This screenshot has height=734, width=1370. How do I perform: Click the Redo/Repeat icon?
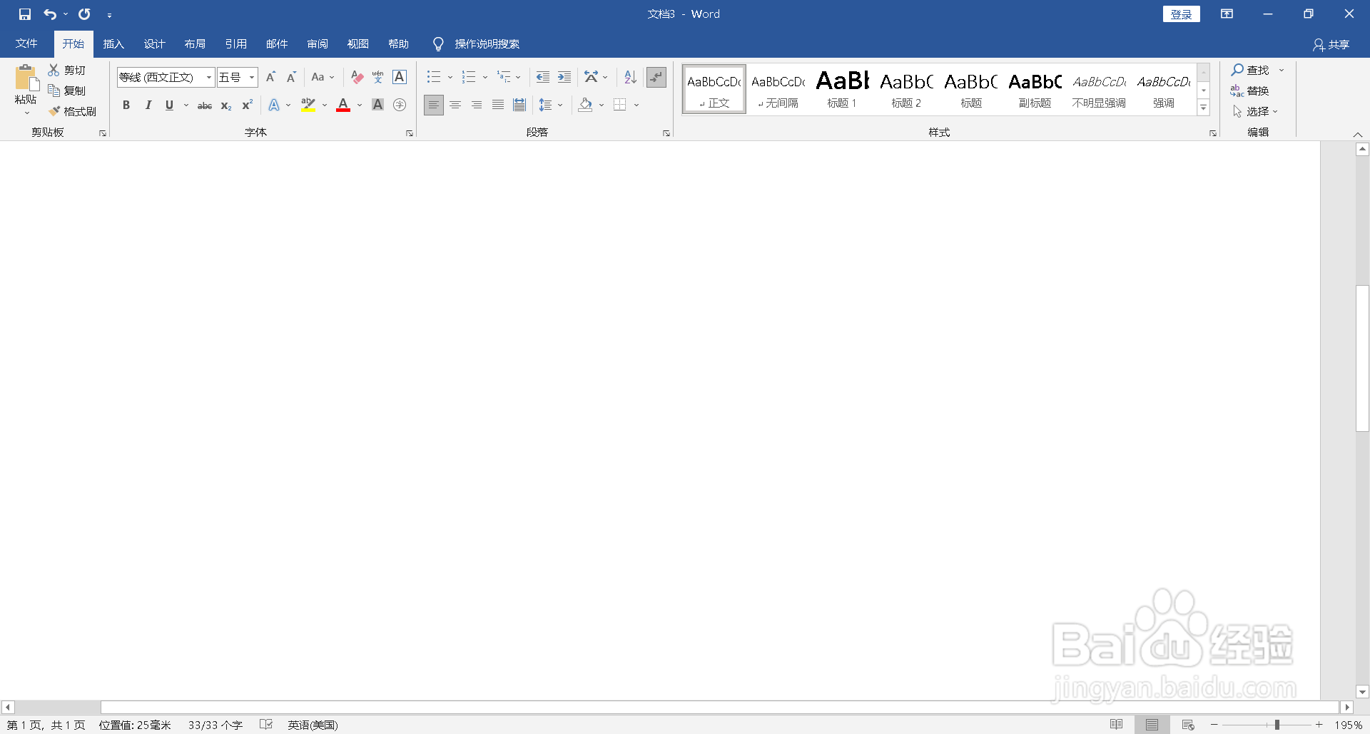pyautogui.click(x=84, y=14)
